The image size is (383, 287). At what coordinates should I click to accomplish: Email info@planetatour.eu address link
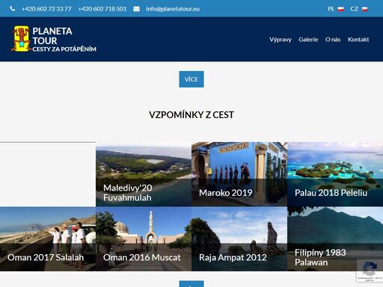[x=173, y=9]
